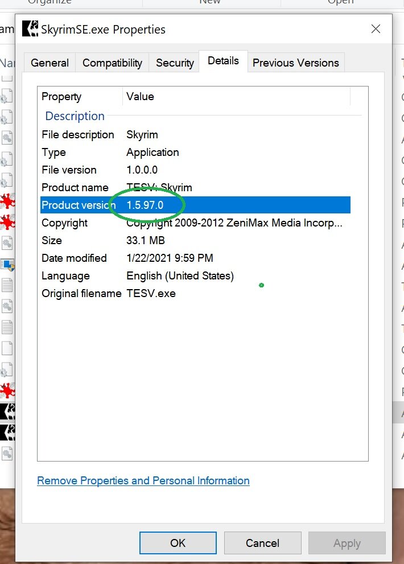Open the Previous Versions tab
The width and height of the screenshot is (404, 564).
(296, 63)
